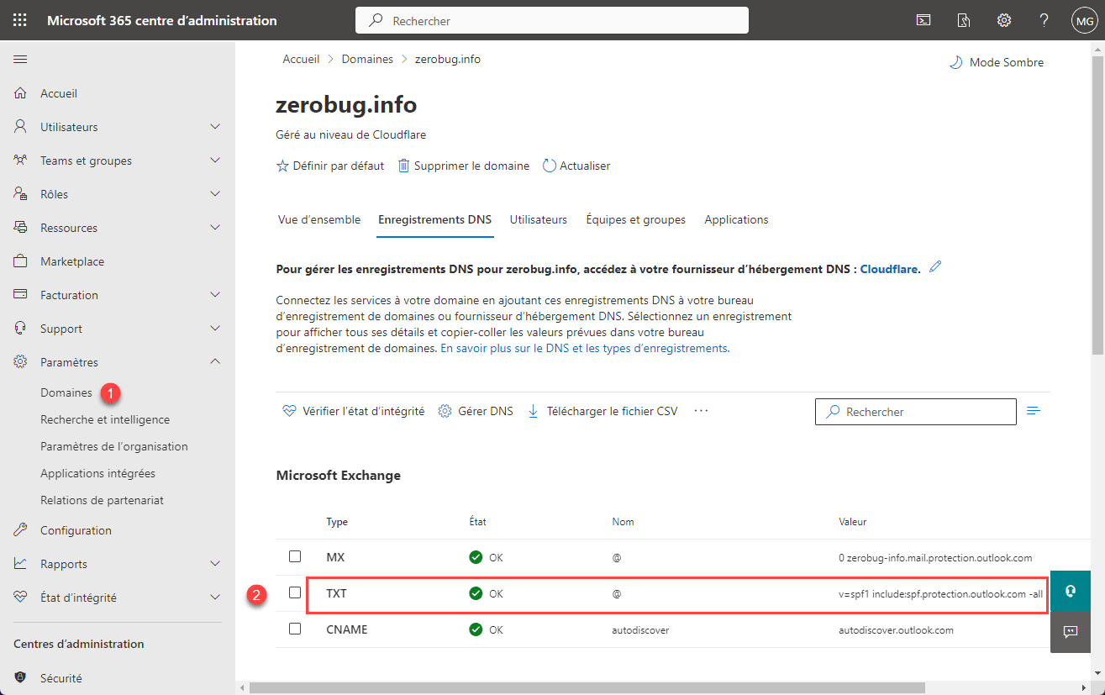Expand the Rôles chevron
Image resolution: width=1105 pixels, height=695 pixels.
coord(215,194)
